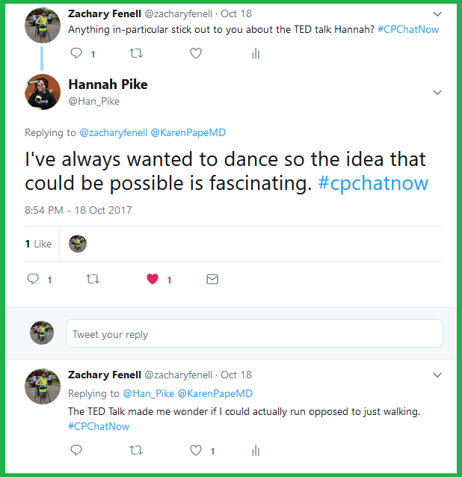462x477 pixels.
Task: Open the large #cpchatnow hashtag link
Action: [x=373, y=183]
